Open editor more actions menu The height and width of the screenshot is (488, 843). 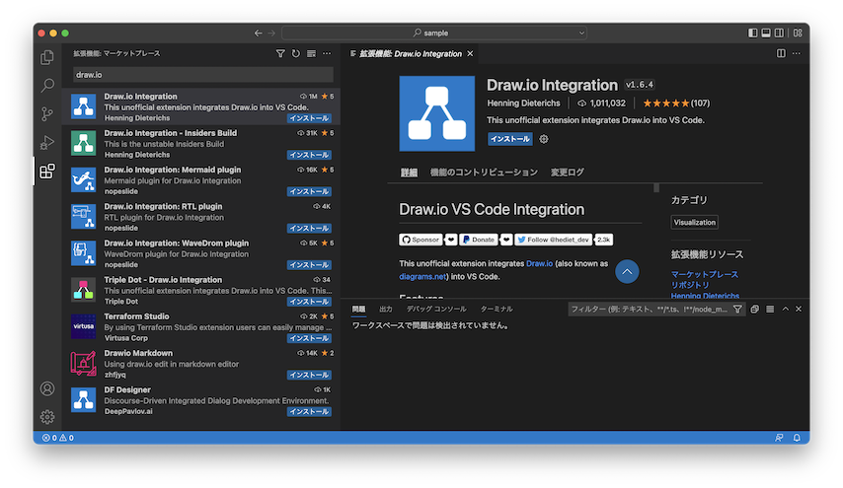(797, 53)
